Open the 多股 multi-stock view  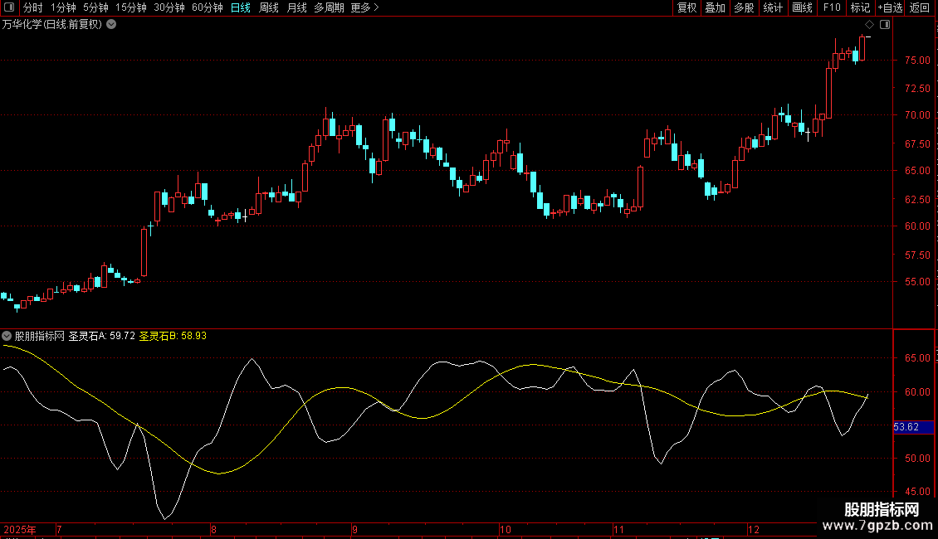(x=743, y=7)
